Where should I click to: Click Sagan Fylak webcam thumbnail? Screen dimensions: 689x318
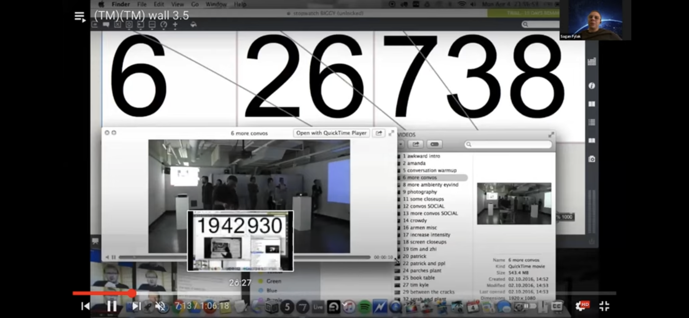(x=595, y=20)
